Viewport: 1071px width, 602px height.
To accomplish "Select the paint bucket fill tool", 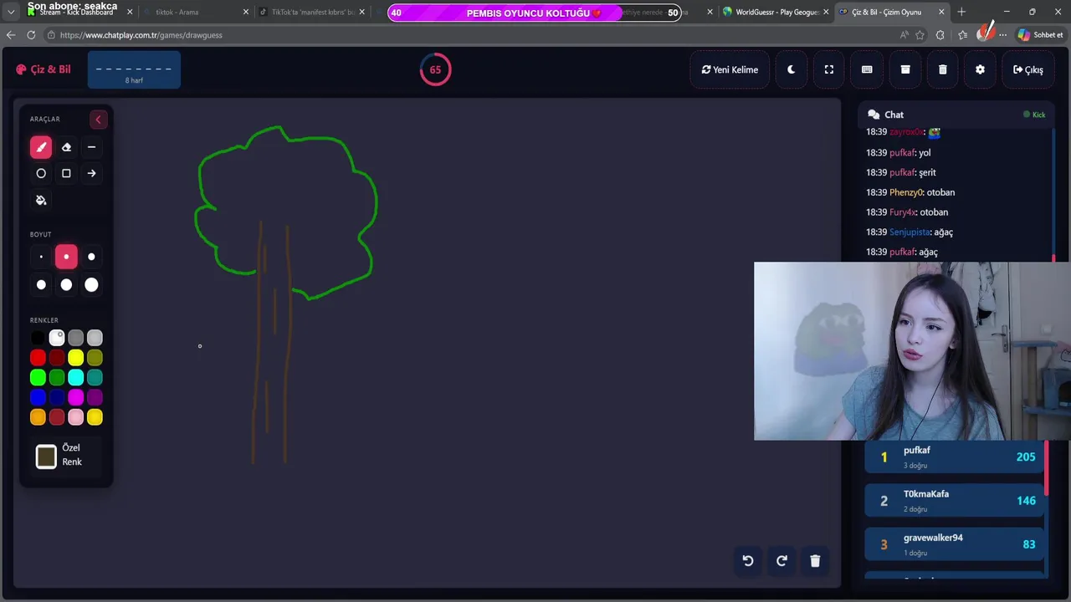I will pos(41,200).
